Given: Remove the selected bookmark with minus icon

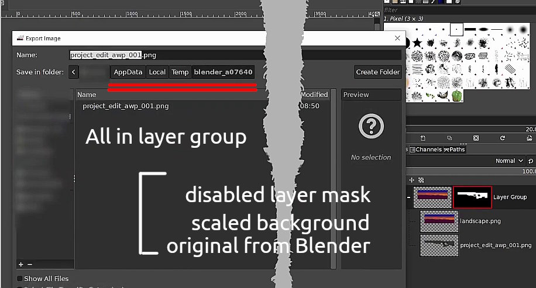Looking at the screenshot, I should [30, 265].
